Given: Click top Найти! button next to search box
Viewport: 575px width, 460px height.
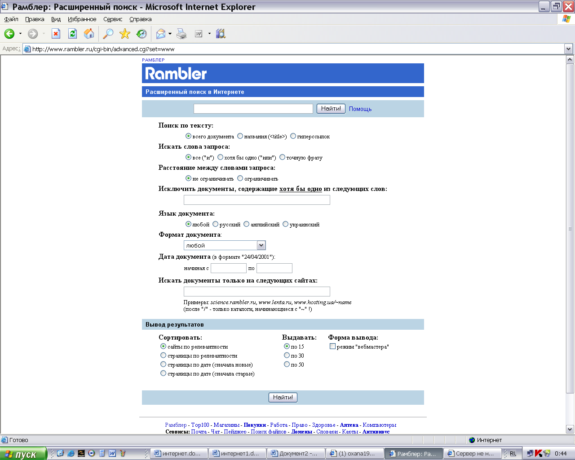Looking at the screenshot, I should 331,109.
